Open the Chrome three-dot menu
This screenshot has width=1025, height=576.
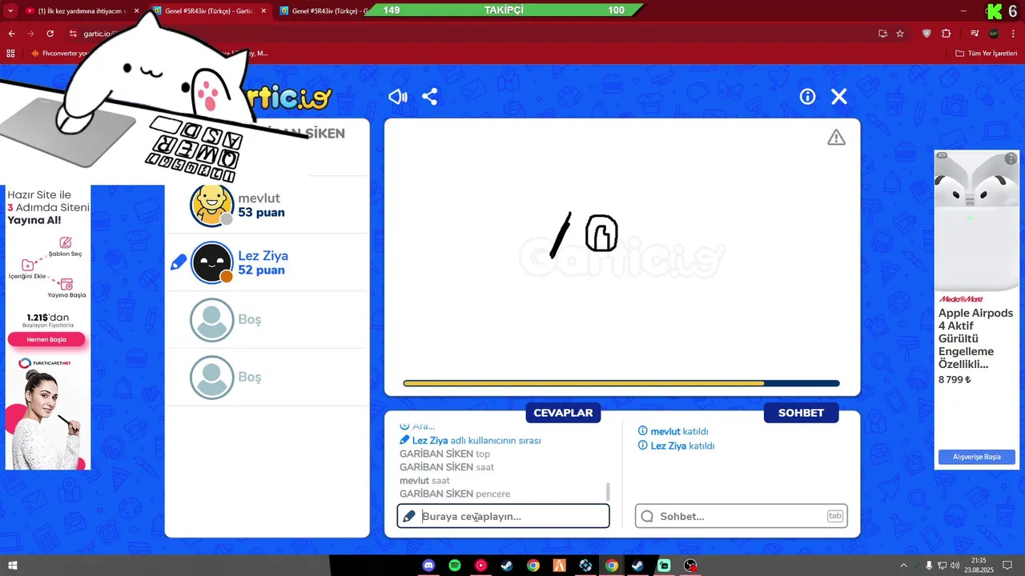(1013, 34)
